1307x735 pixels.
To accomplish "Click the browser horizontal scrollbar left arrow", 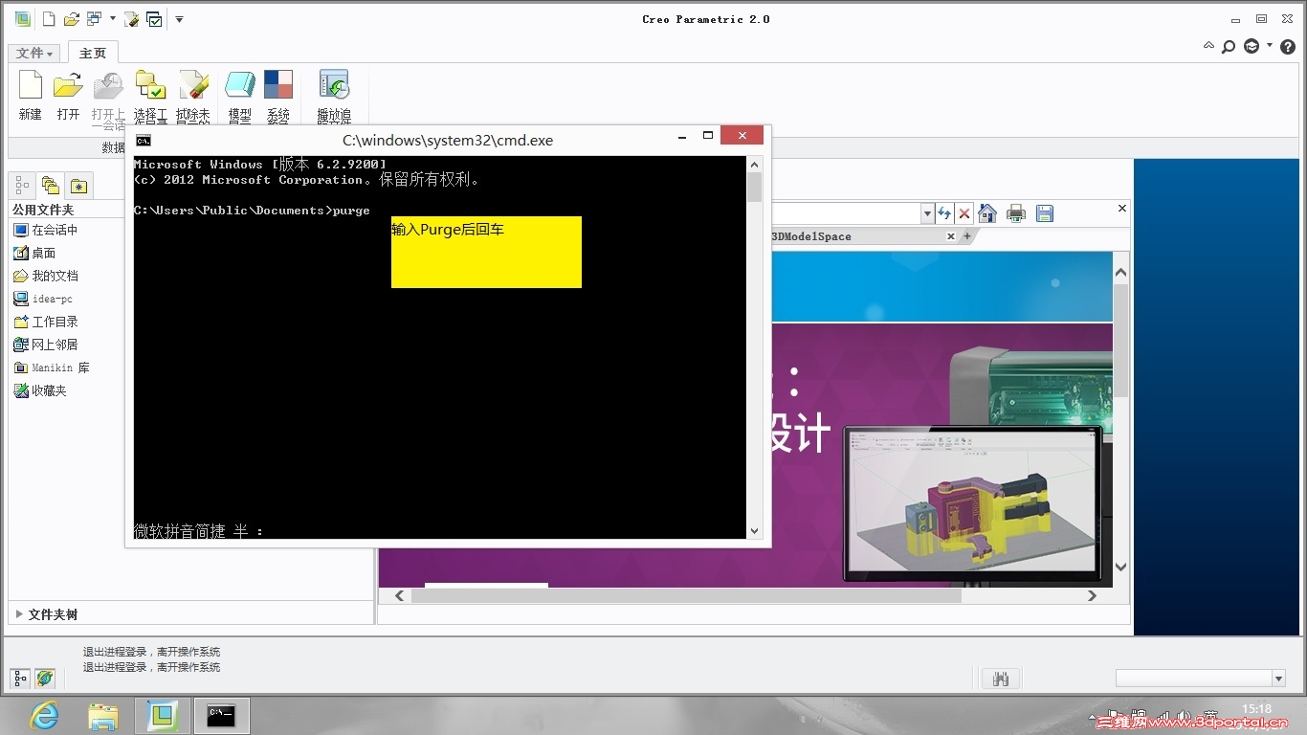I will [400, 595].
